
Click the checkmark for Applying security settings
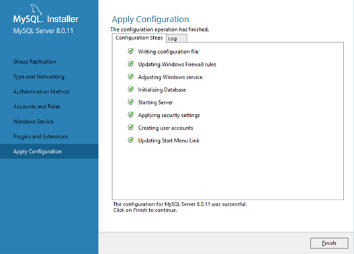click(131, 115)
